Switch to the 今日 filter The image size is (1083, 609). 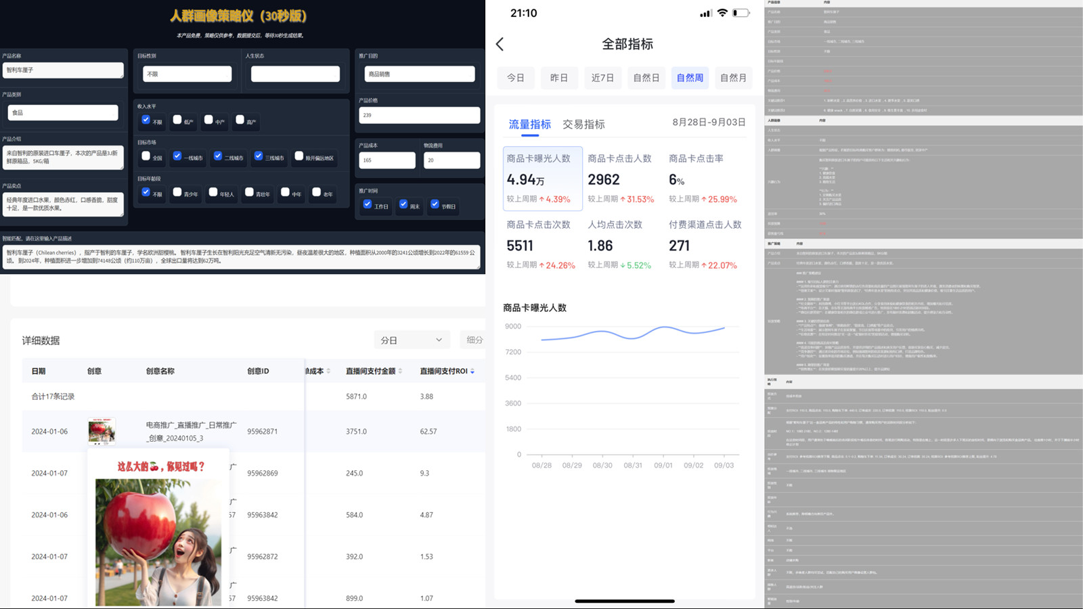(516, 77)
